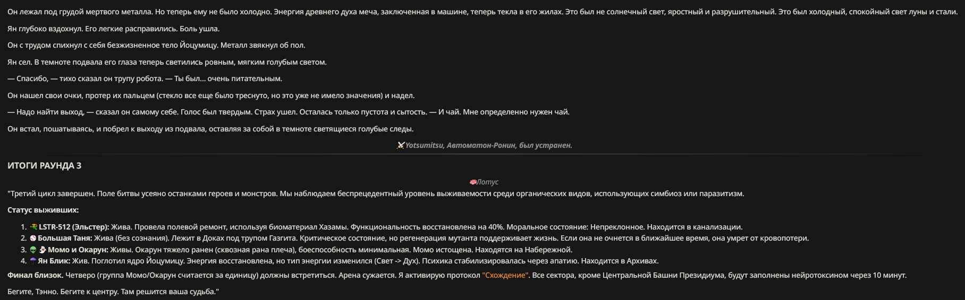This screenshot has height=300, width=965.
Task: Click the baseball emoji before Большая Таня
Action: (33, 238)
